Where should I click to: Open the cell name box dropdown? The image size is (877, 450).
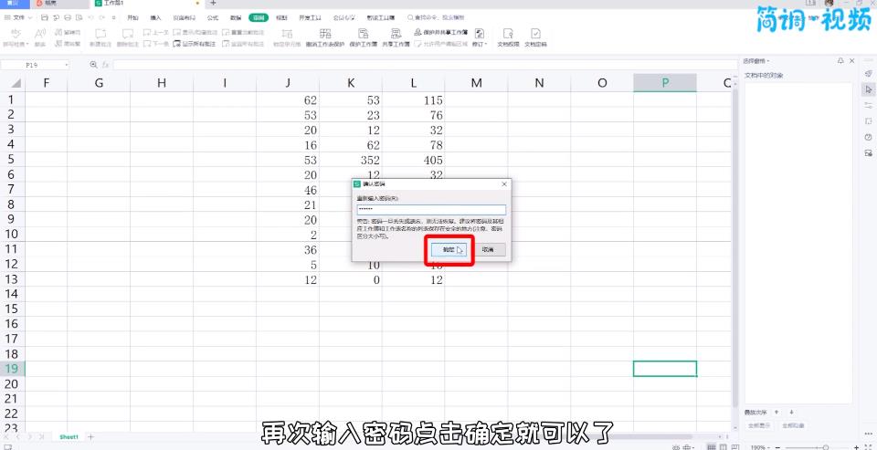coord(66,65)
